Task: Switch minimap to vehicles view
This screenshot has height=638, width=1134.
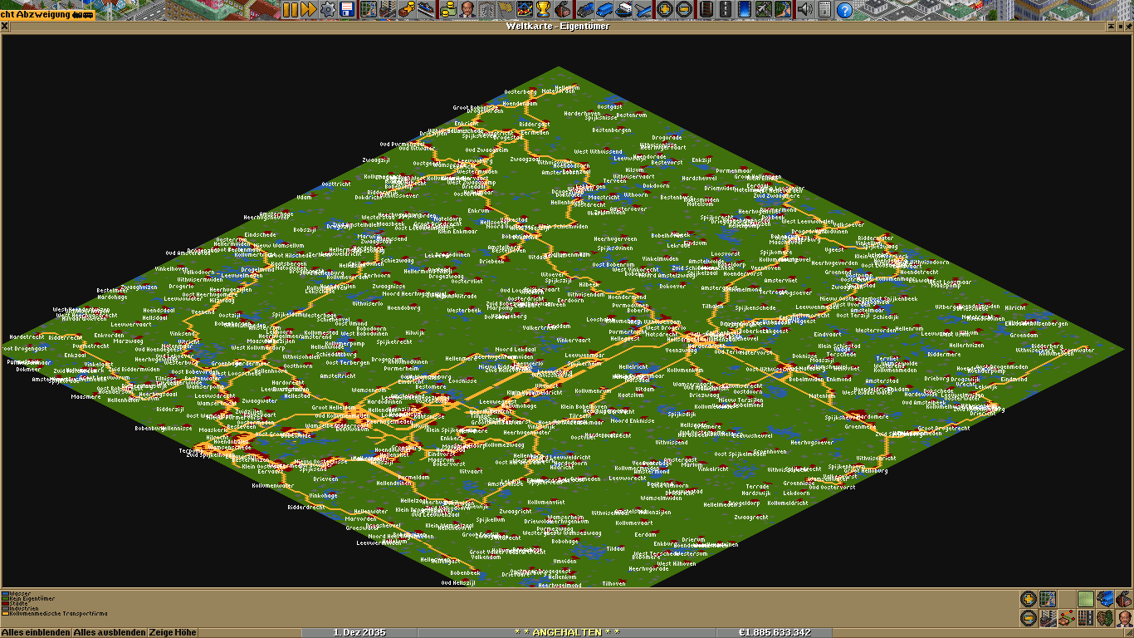Action: [1105, 599]
